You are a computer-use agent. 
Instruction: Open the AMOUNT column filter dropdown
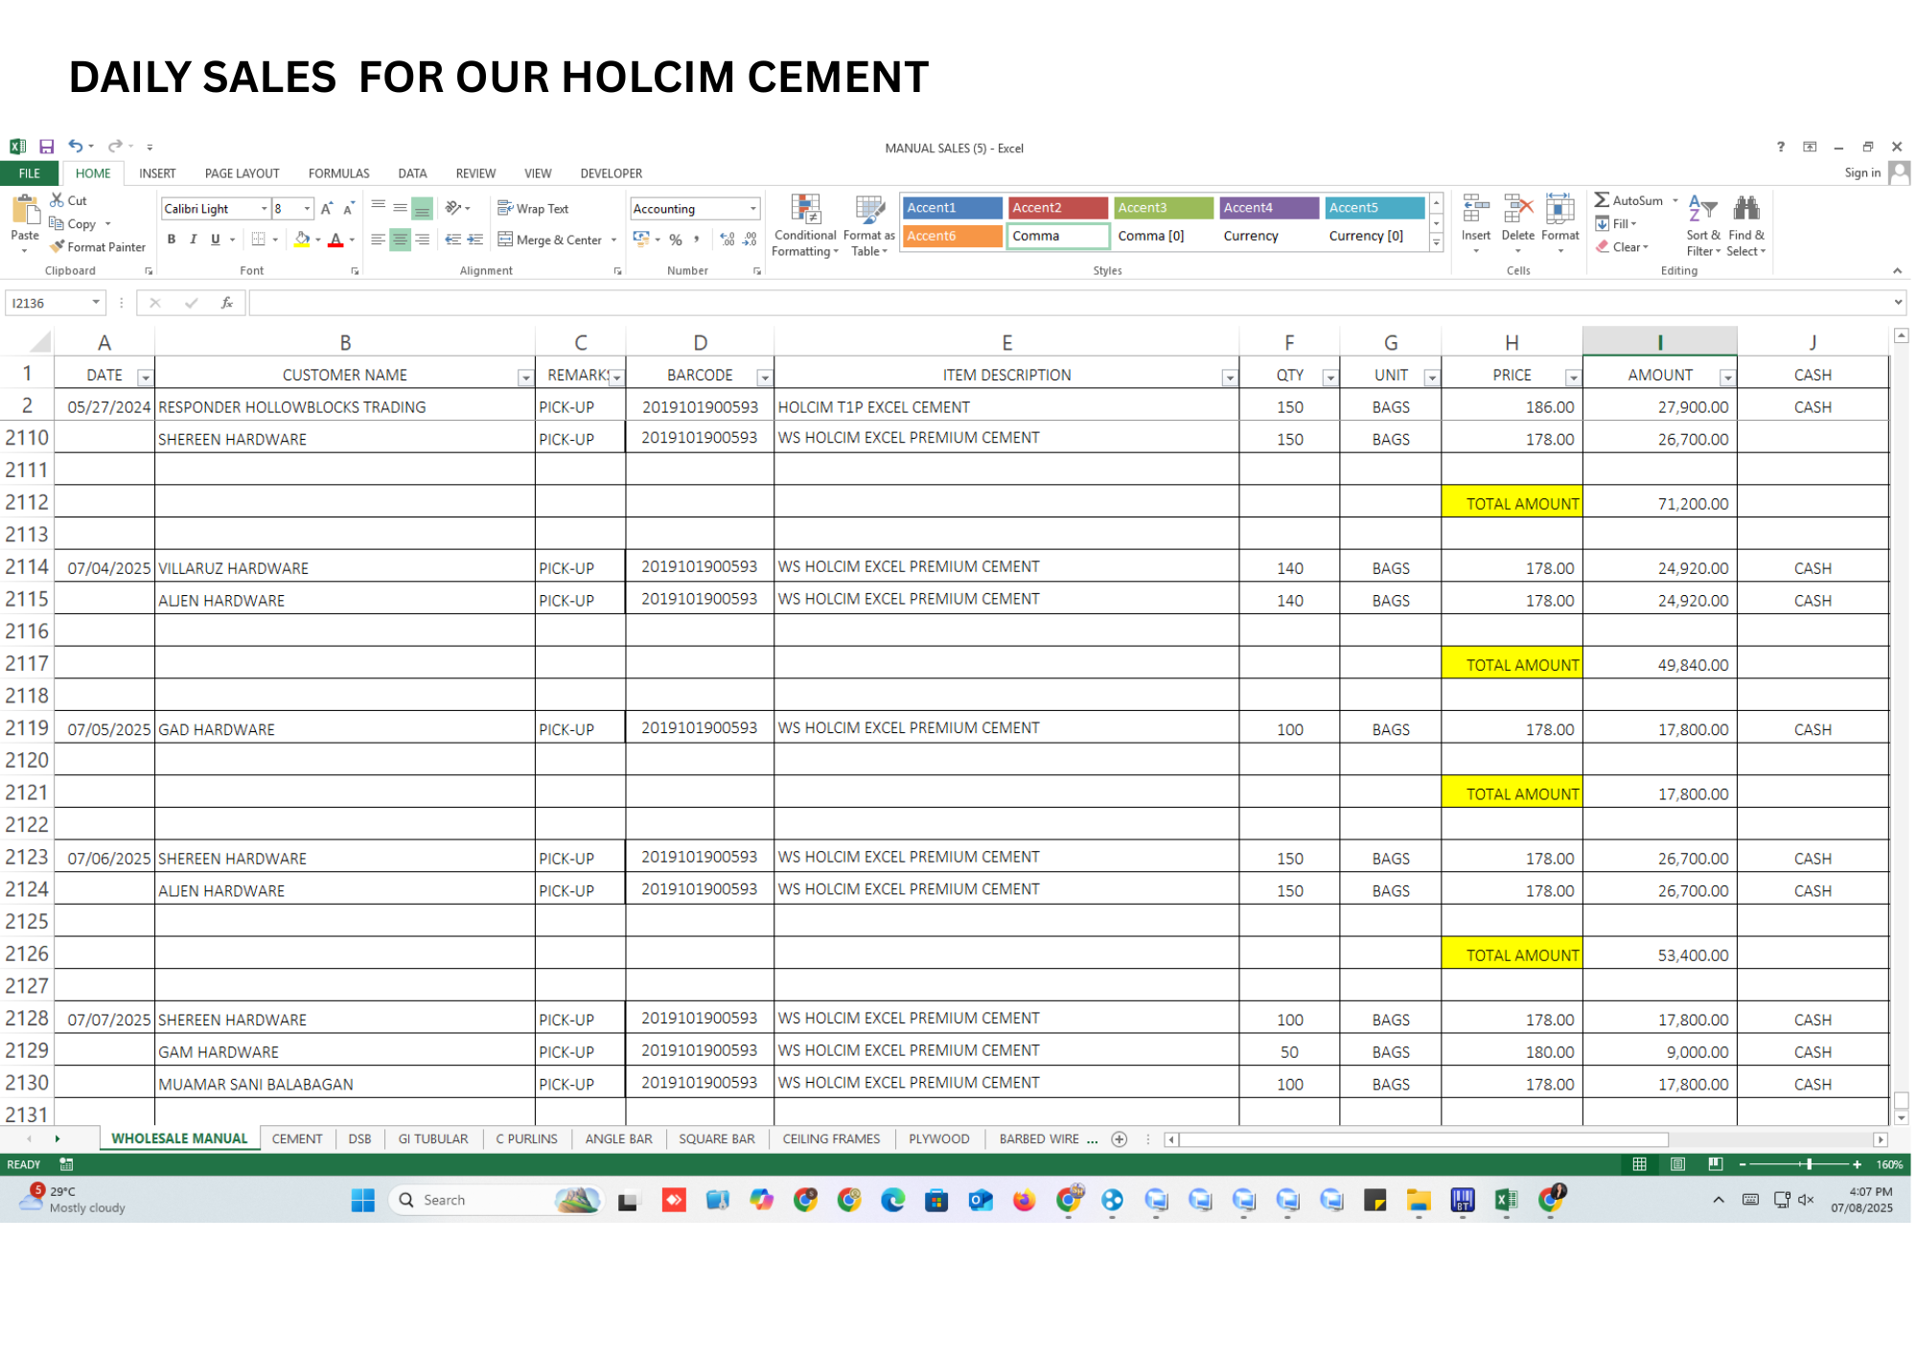tap(1726, 378)
